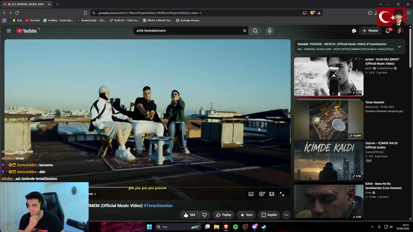Open Teras Session playlist thumbnail
This screenshot has width=413, height=232.
(328, 119)
